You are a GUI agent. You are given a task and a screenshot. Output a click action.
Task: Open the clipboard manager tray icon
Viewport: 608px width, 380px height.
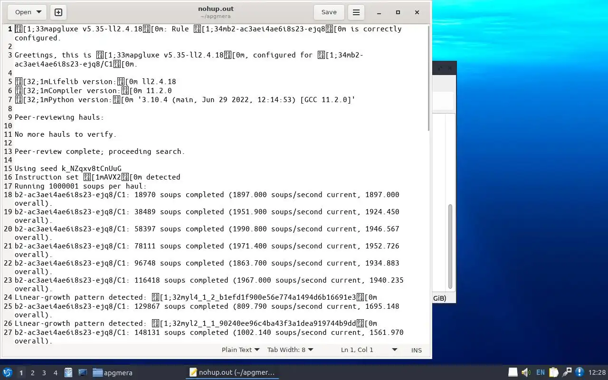553,372
